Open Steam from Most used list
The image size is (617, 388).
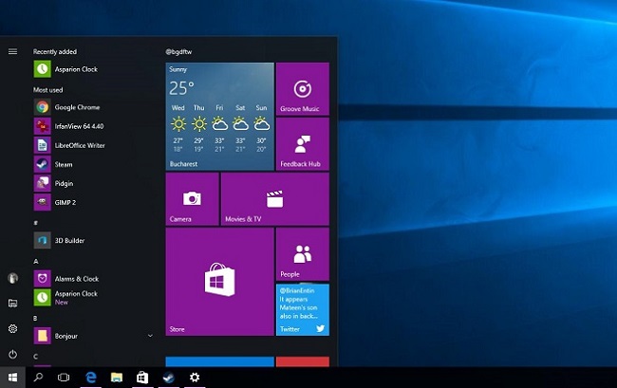[x=92, y=164]
